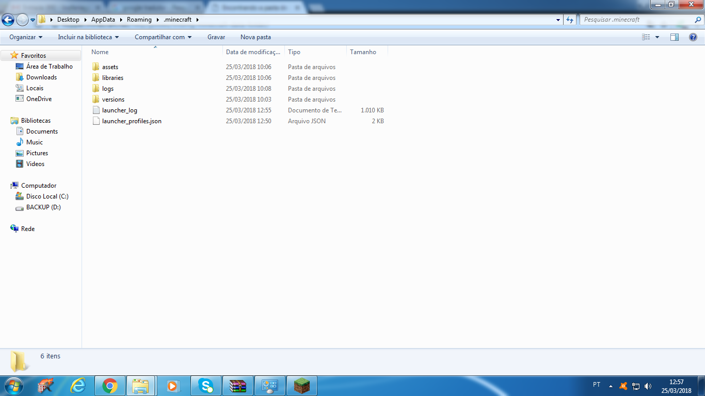The height and width of the screenshot is (396, 705).
Task: Open Skype from the taskbar
Action: (206, 386)
